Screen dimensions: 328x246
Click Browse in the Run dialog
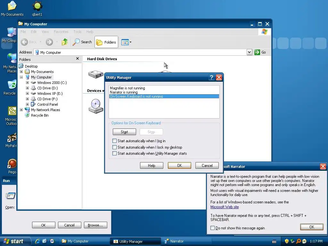coord(95,225)
